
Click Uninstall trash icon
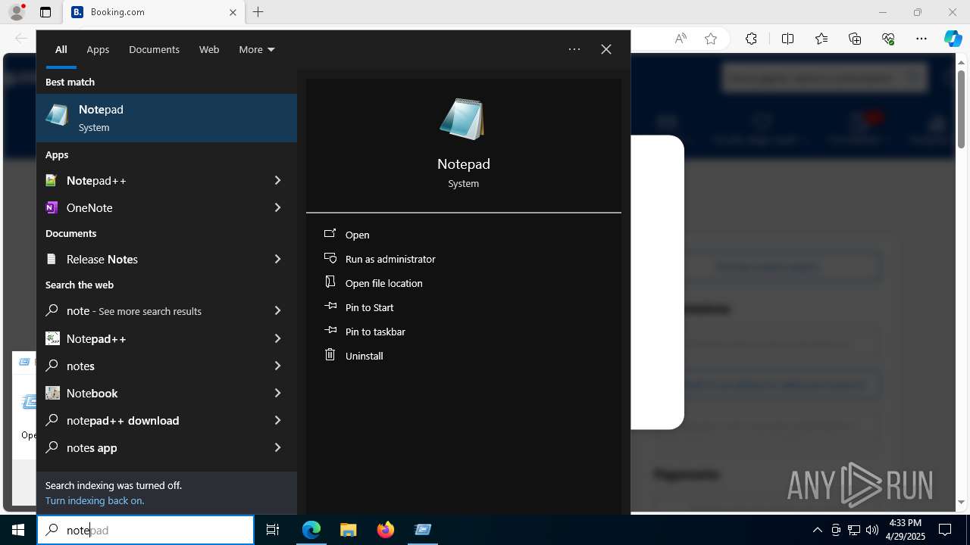(330, 355)
